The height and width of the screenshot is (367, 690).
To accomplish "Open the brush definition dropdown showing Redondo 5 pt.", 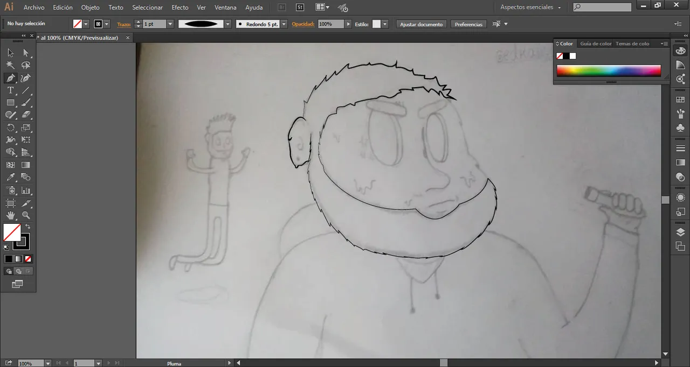I will [284, 24].
